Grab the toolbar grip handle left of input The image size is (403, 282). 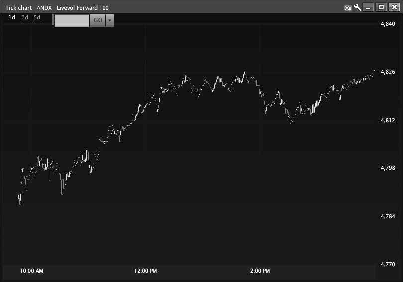click(x=53, y=20)
